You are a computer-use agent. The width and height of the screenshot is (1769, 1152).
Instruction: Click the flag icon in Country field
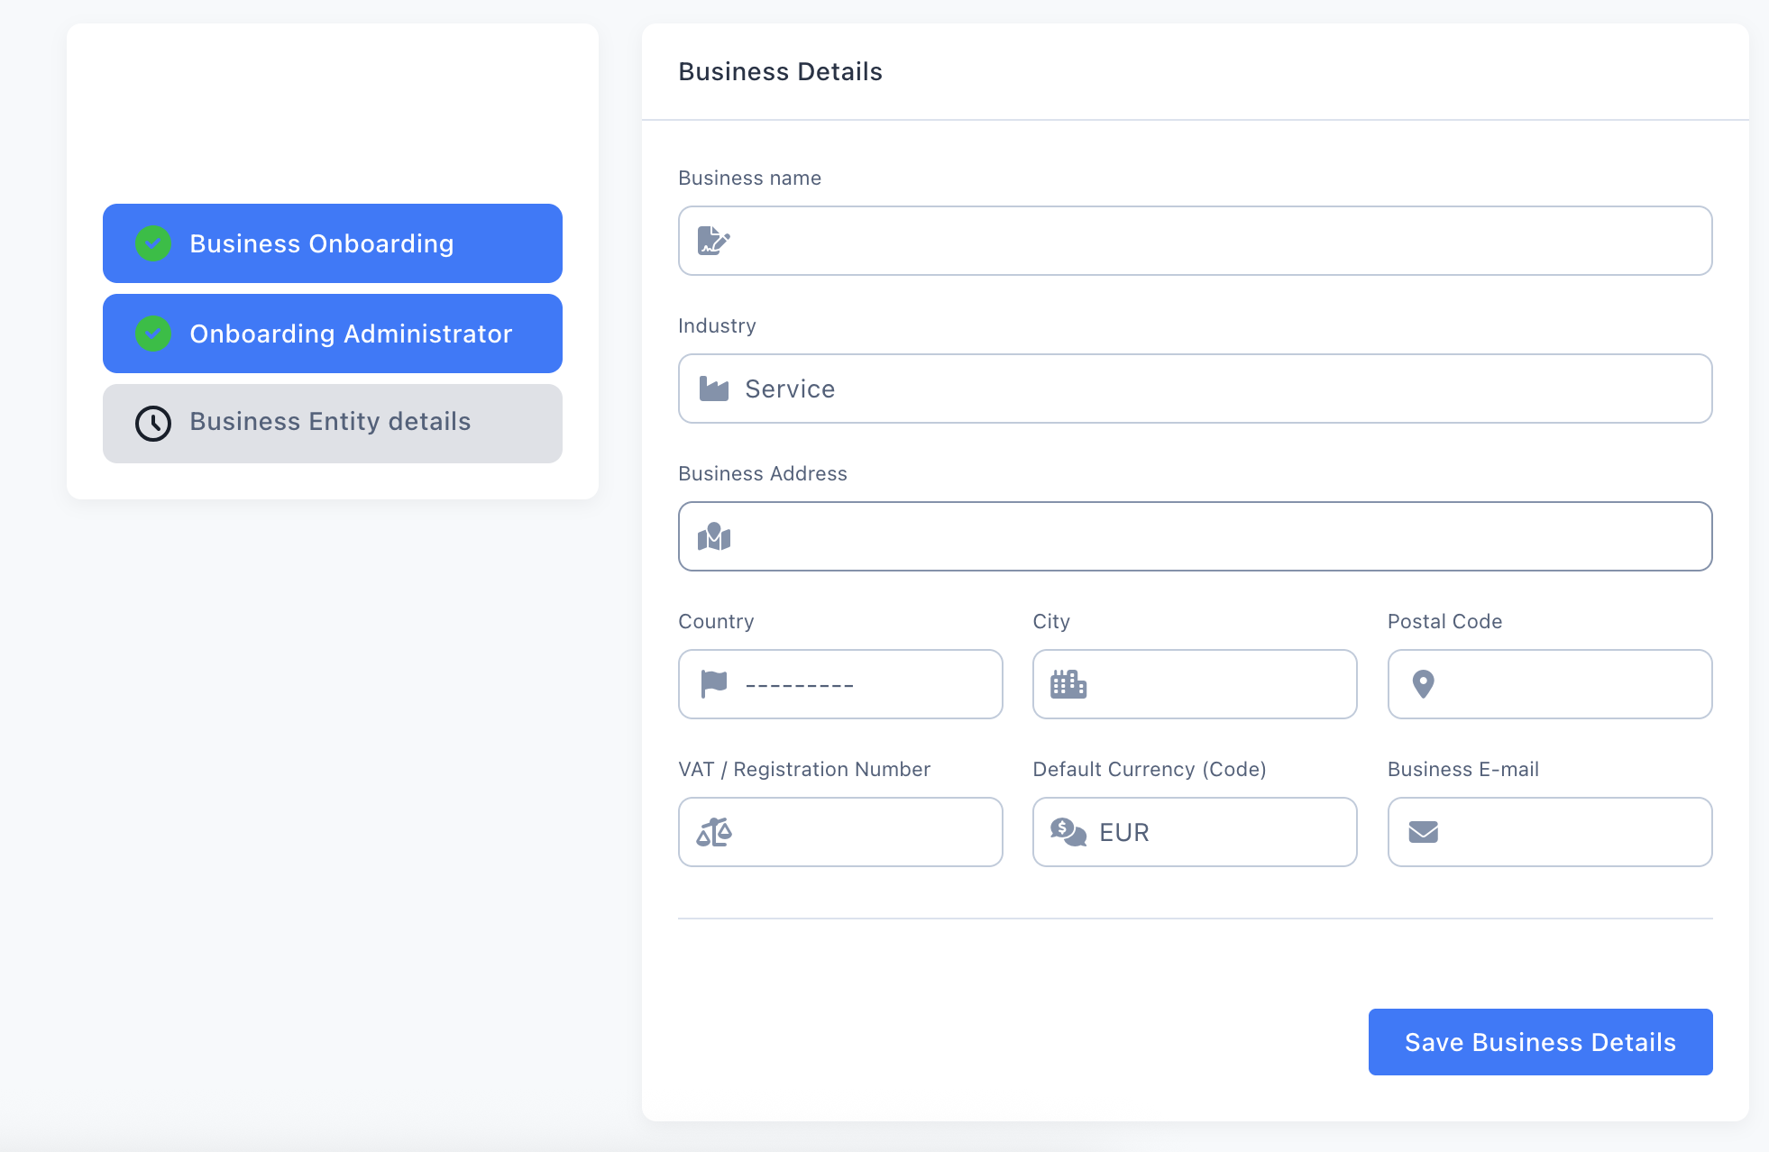pos(712,684)
